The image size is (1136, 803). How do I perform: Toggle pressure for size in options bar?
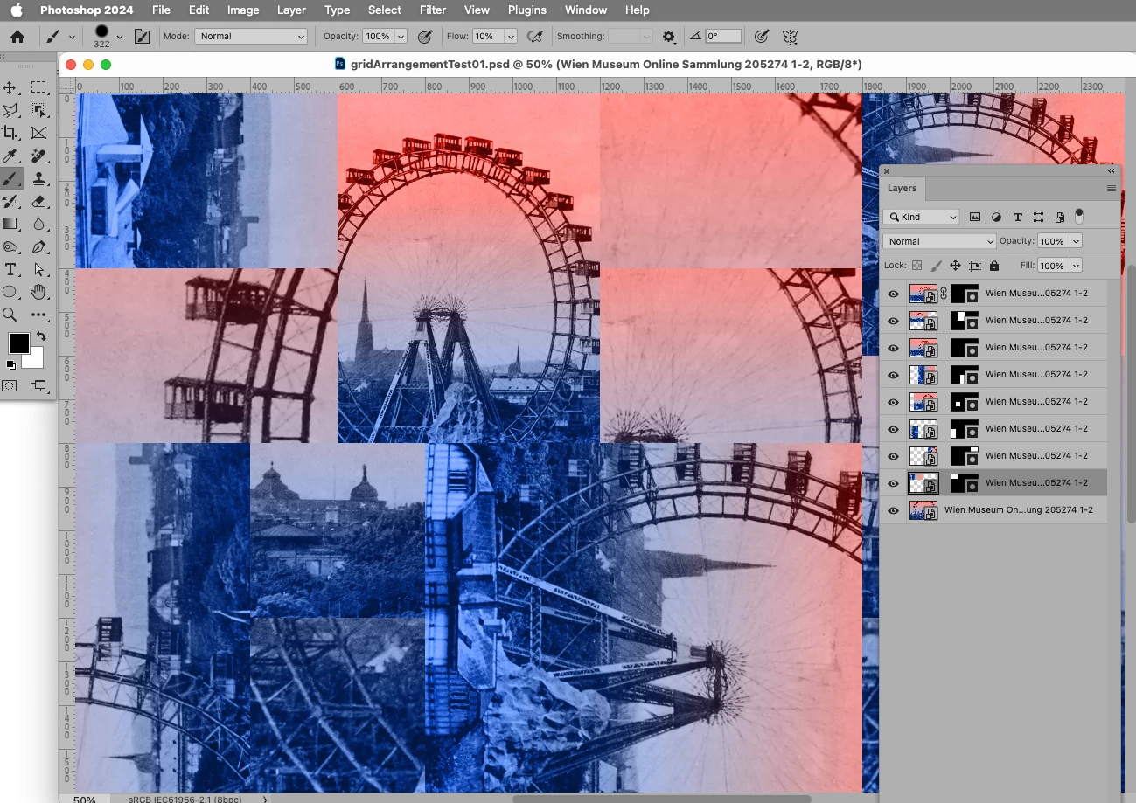[762, 37]
